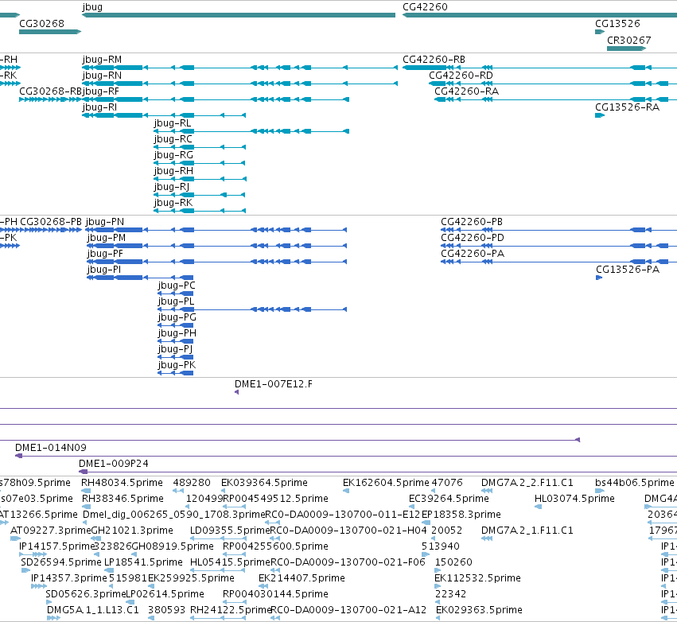Click the CG42260-RB transcript label
Viewport: 677px width, 622px height.
click(434, 60)
